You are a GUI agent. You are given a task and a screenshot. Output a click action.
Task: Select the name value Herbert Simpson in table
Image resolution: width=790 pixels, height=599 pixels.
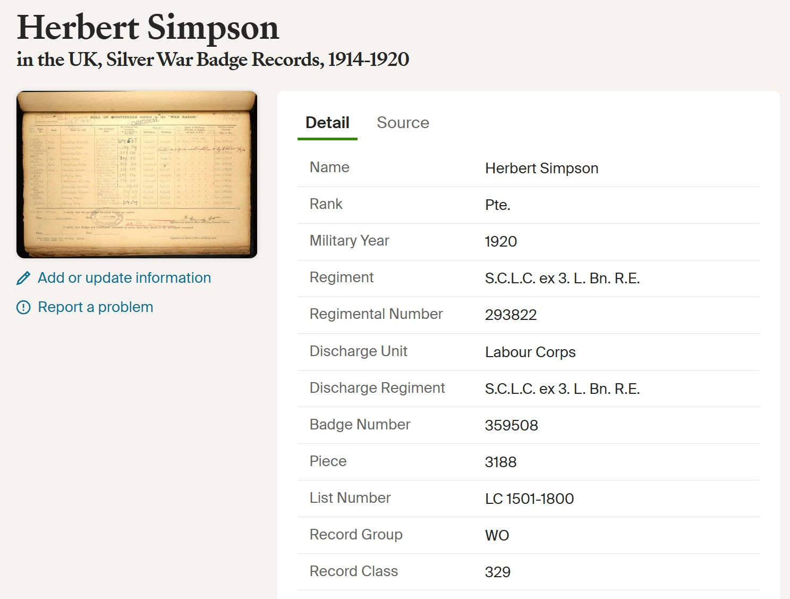[x=541, y=168]
